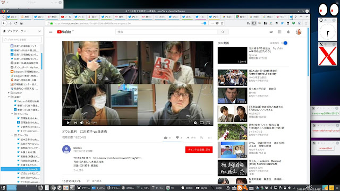Viewport: 340px width, 191px height.
Task: Toggle the Firefox sidebar toolbar button
Action: tap(254, 23)
